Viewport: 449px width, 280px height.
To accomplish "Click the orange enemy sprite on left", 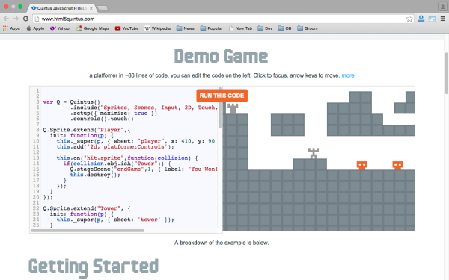I will point(362,165).
